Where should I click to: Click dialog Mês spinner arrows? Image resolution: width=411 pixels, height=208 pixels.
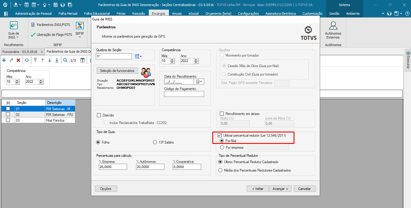point(173,61)
